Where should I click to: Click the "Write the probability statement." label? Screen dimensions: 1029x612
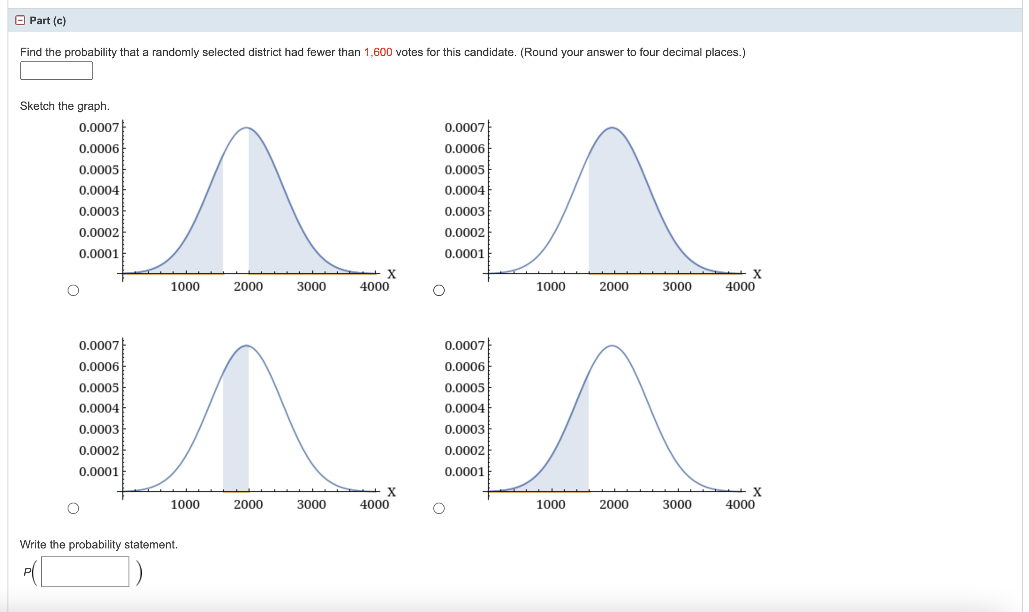point(98,544)
